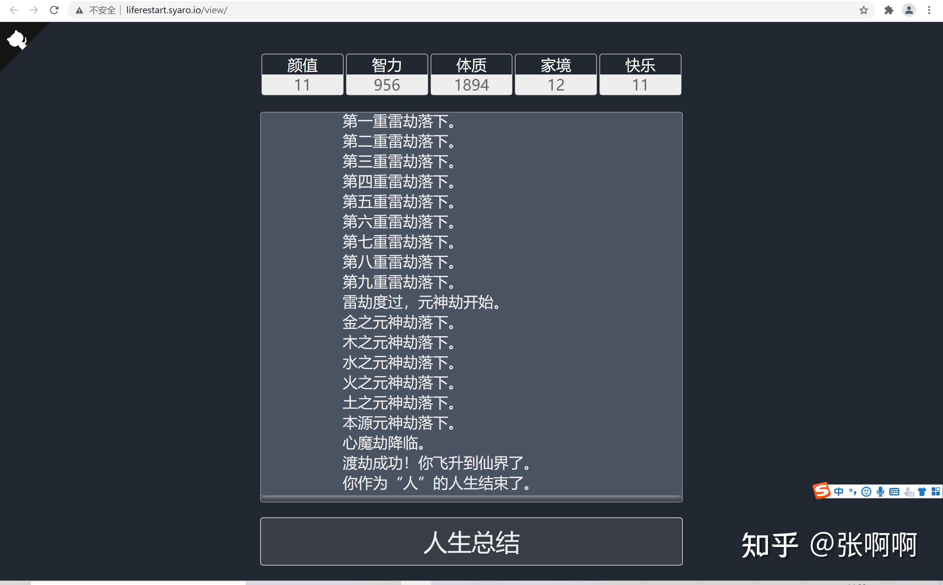Click the Sogou login avatar icon
Screen dimensions: 943x585
click(910, 492)
